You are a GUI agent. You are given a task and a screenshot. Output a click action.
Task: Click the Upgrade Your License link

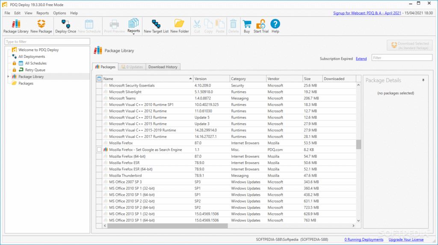click(x=405, y=239)
